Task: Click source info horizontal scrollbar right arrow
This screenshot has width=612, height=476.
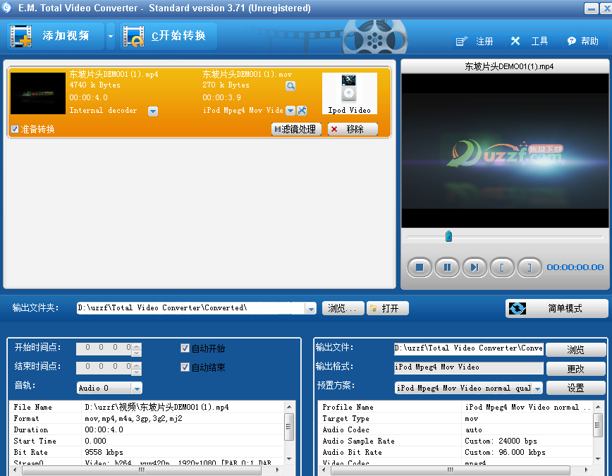Action: [278, 470]
